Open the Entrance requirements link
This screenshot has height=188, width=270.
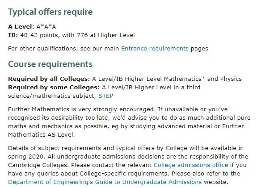tap(155, 49)
